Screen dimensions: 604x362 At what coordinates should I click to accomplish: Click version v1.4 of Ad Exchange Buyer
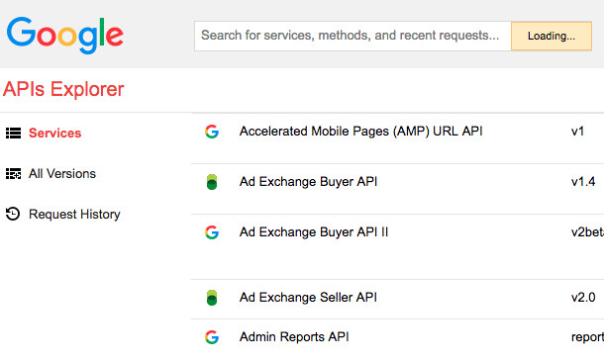click(583, 182)
